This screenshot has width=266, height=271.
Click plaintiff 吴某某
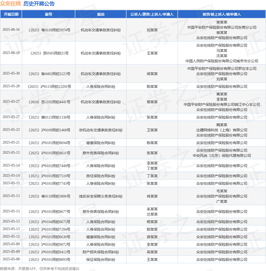point(152,252)
